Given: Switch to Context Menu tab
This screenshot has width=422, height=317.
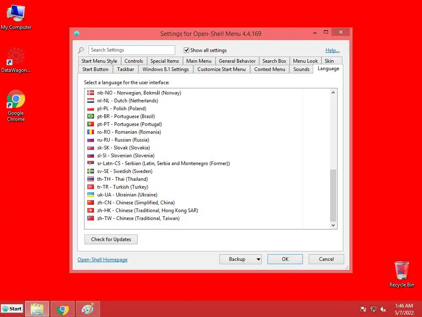Looking at the screenshot, I should coord(270,69).
